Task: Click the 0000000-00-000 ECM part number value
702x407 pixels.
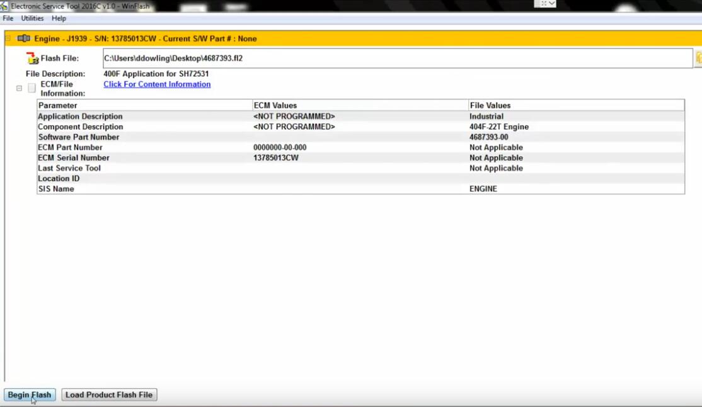Action: coord(280,147)
